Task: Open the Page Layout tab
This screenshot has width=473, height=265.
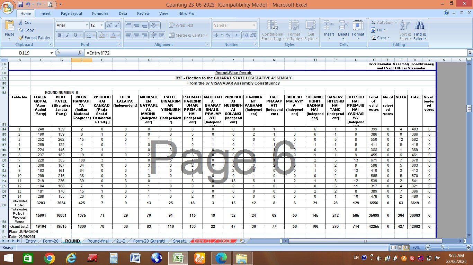Action: point(72,13)
